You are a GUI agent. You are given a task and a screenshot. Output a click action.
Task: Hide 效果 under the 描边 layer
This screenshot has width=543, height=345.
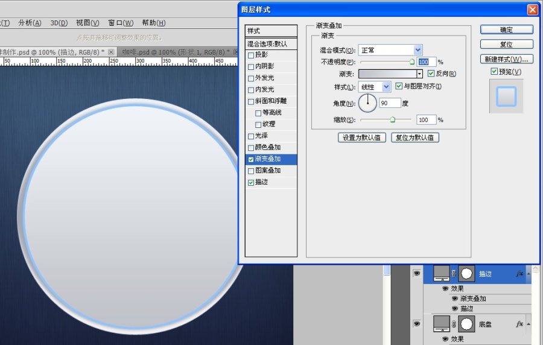click(x=445, y=288)
